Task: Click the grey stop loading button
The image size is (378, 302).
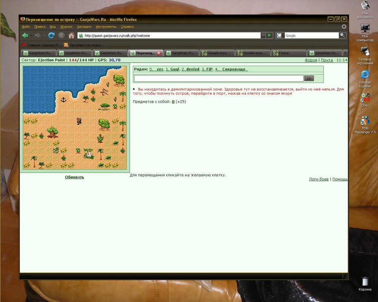Action: click(x=61, y=35)
